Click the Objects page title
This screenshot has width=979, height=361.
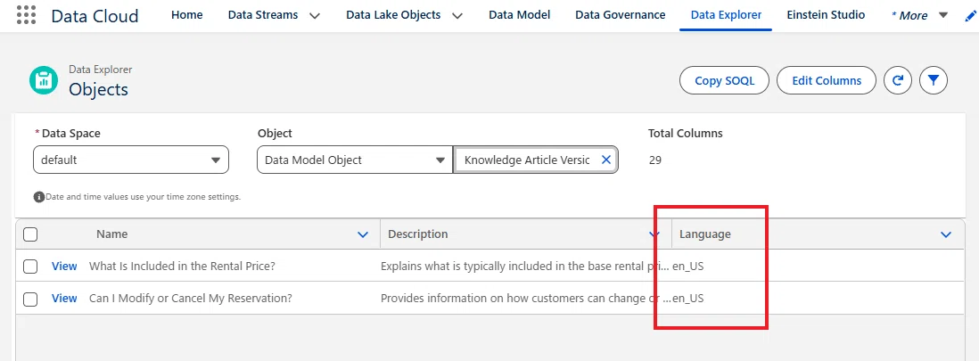[99, 89]
